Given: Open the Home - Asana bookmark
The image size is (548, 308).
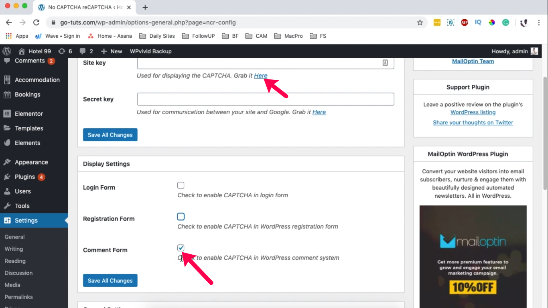Looking at the screenshot, I should click(110, 36).
